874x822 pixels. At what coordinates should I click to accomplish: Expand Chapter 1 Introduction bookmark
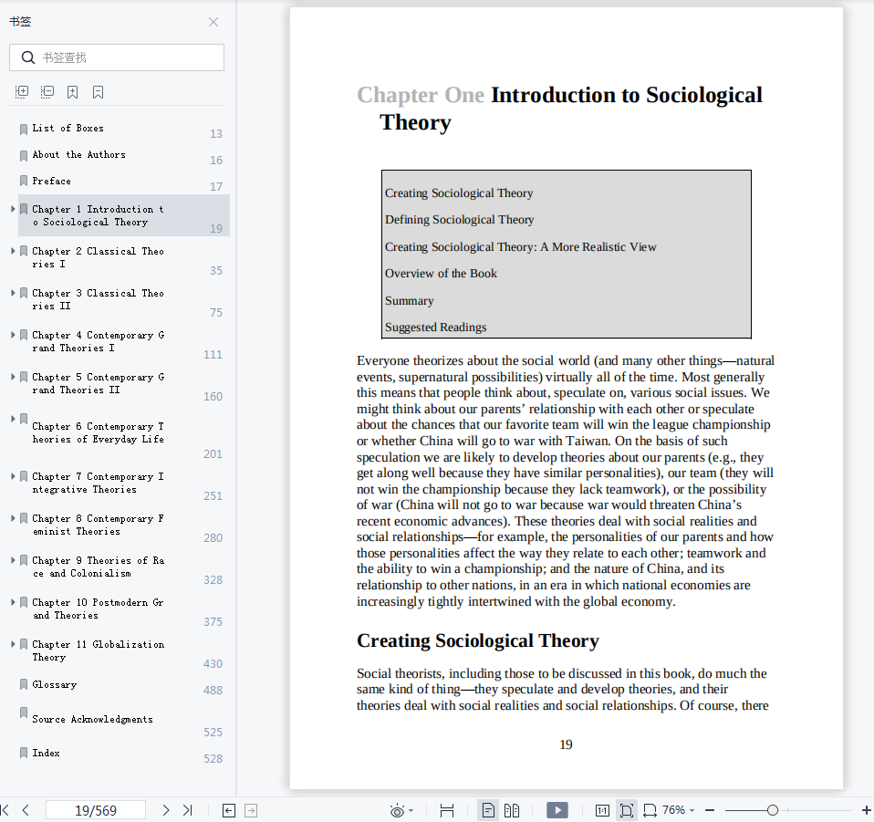[x=13, y=209]
